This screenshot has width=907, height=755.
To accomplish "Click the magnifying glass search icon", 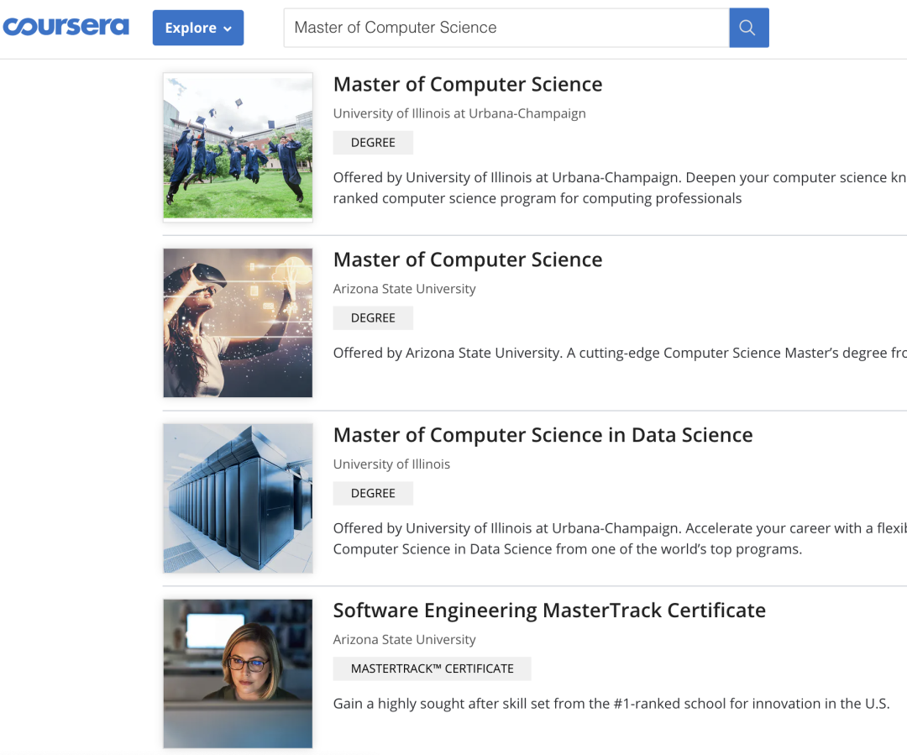I will pyautogui.click(x=748, y=28).
